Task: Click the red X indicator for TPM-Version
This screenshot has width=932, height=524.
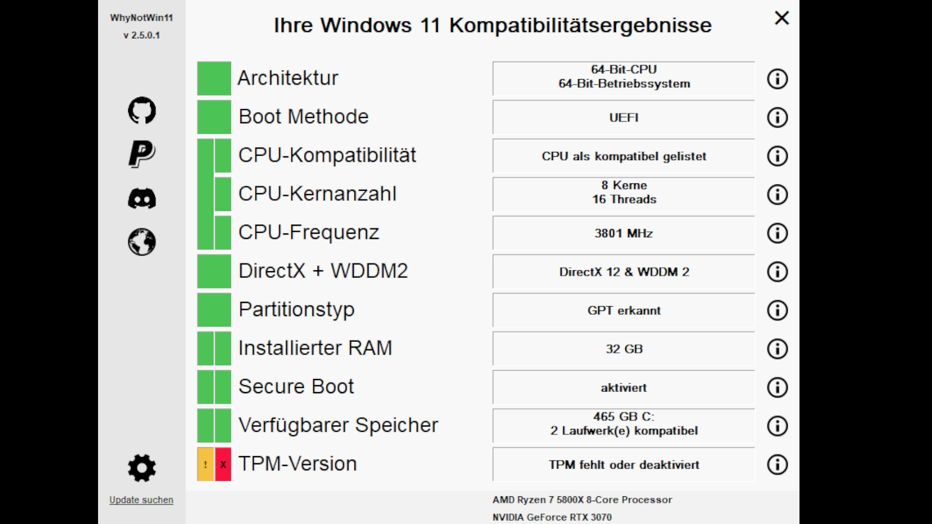Action: click(x=223, y=464)
